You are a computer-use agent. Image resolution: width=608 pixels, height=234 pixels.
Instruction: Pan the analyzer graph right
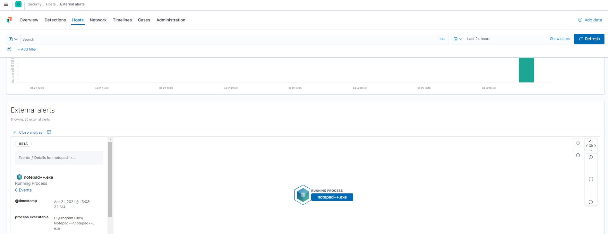pyautogui.click(x=595, y=146)
